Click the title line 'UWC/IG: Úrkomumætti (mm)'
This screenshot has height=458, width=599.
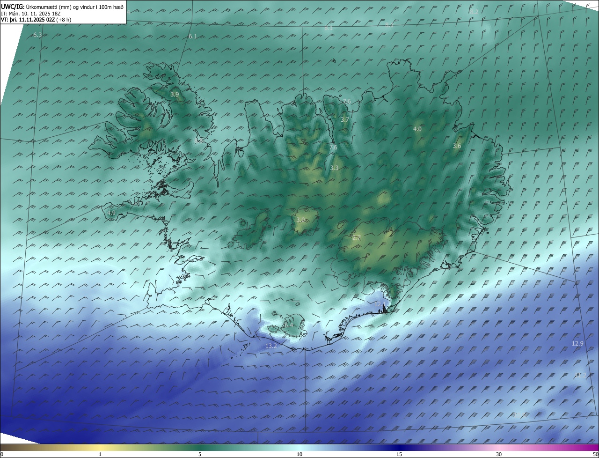[62, 7]
